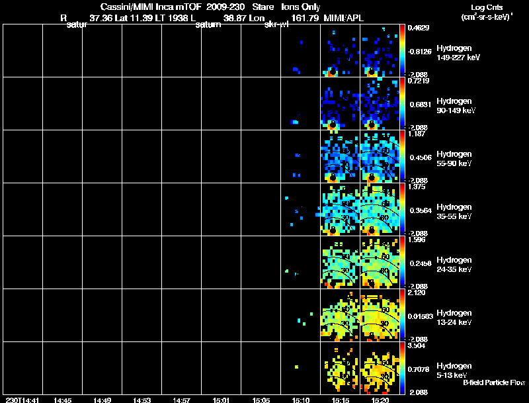This screenshot has height=403, width=529.
Task: Click the 15:20 time axis label
Action: [x=380, y=400]
